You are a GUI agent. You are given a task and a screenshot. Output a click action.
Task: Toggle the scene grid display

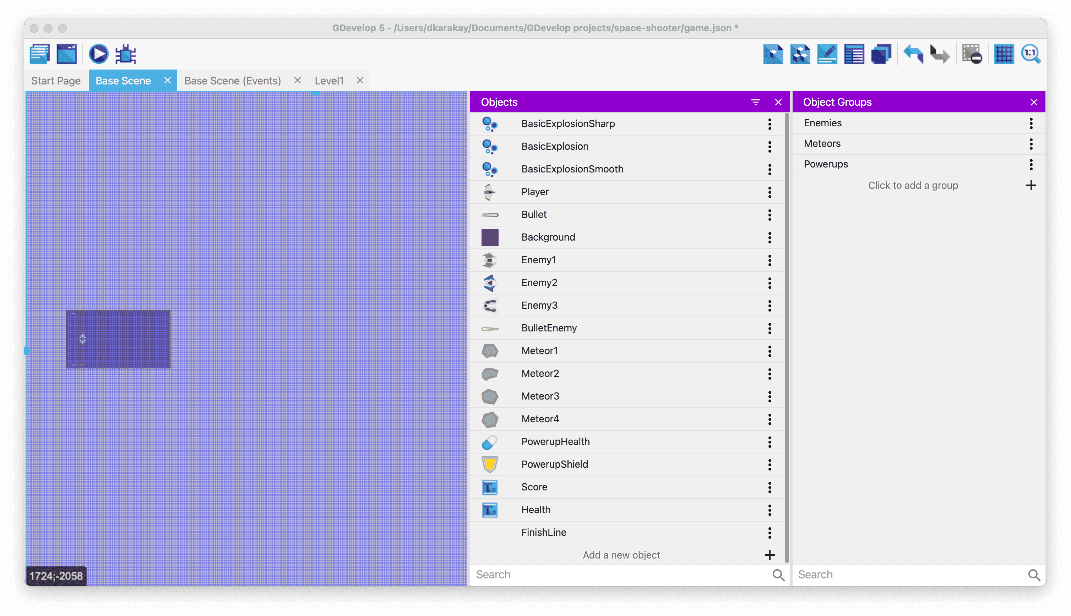[1004, 54]
